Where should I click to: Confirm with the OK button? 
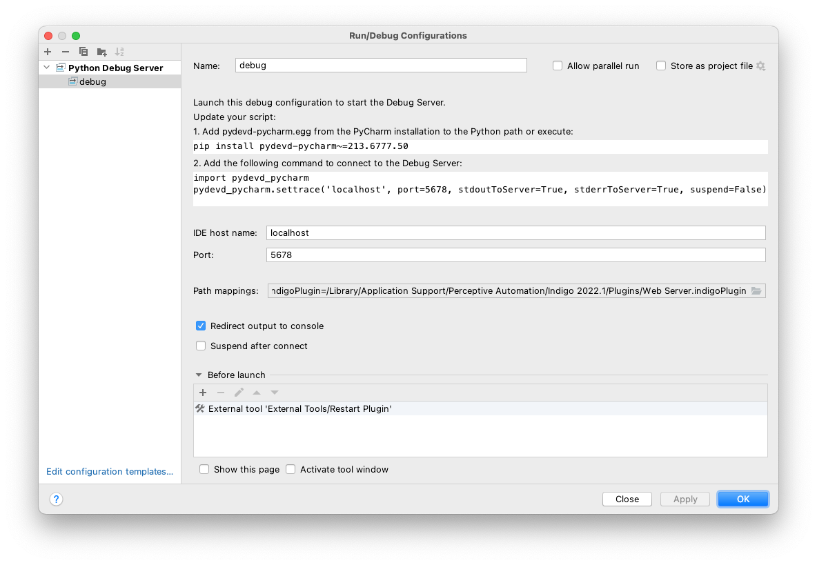pyautogui.click(x=742, y=499)
